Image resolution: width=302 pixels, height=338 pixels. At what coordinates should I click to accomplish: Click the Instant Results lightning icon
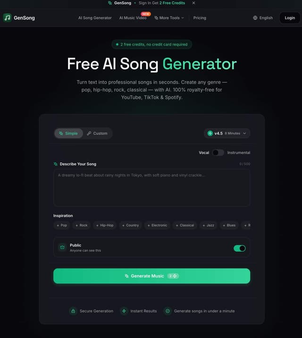pos(124,311)
